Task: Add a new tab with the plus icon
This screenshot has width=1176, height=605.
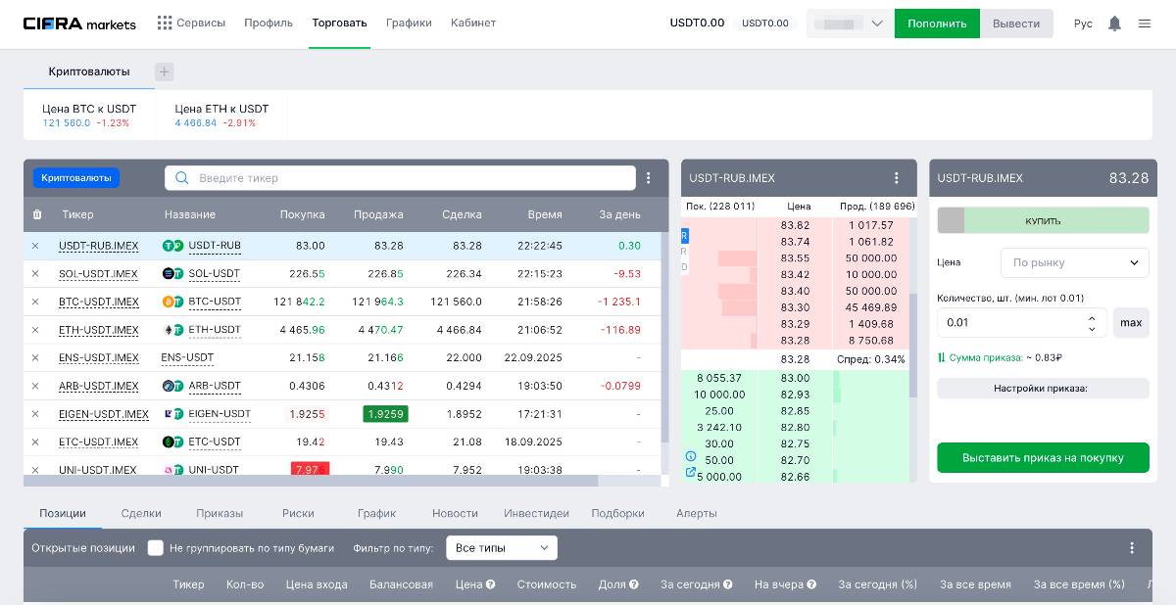Action: point(165,71)
